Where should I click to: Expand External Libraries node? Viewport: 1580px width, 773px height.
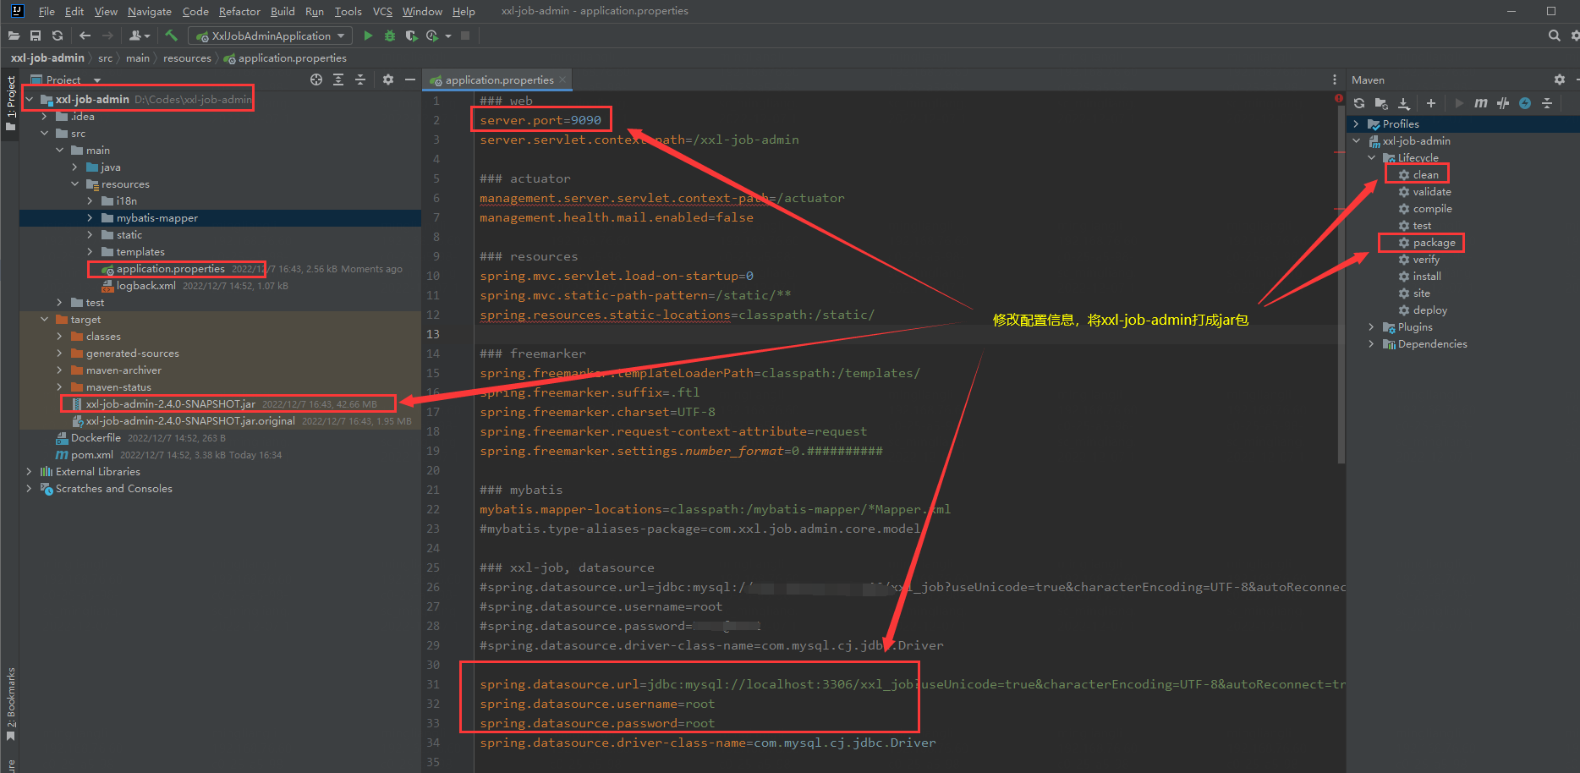[30, 472]
